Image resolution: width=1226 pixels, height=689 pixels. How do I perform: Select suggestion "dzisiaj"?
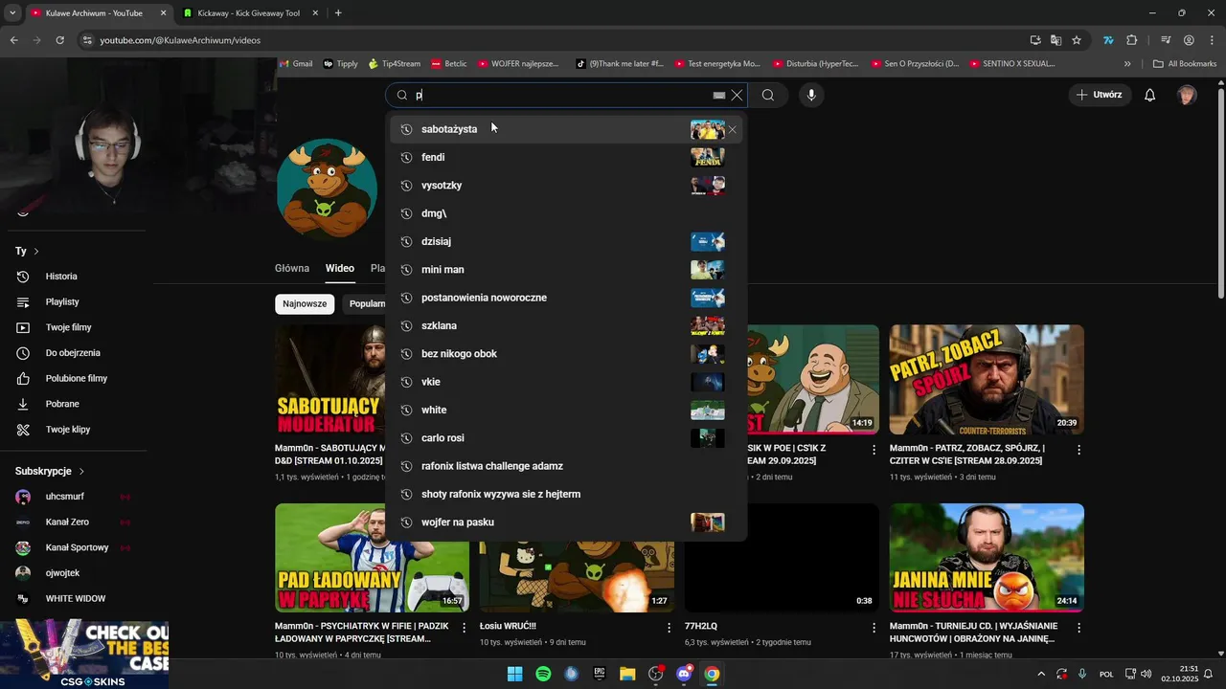coord(565,241)
